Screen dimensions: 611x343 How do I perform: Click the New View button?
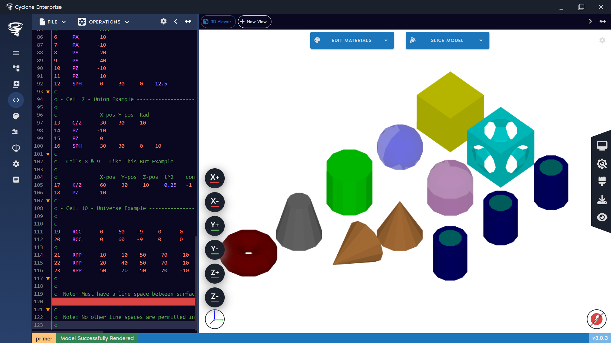coord(254,21)
